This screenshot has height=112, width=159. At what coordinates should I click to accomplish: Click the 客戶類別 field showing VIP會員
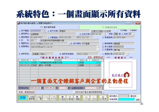(x=91, y=44)
